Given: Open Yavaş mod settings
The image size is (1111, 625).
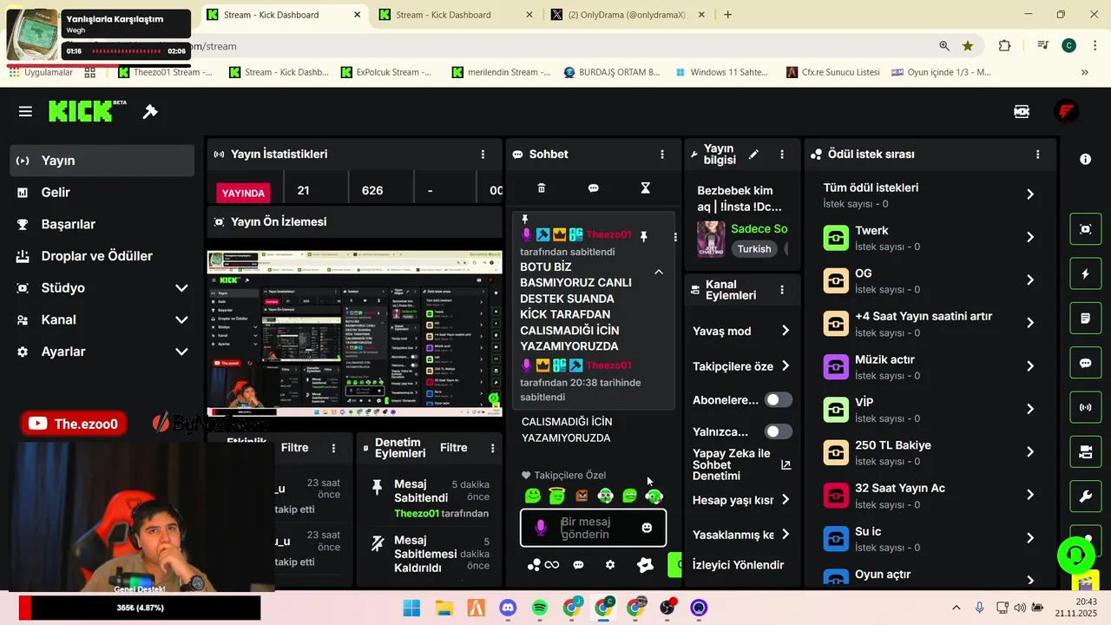Looking at the screenshot, I should (742, 331).
